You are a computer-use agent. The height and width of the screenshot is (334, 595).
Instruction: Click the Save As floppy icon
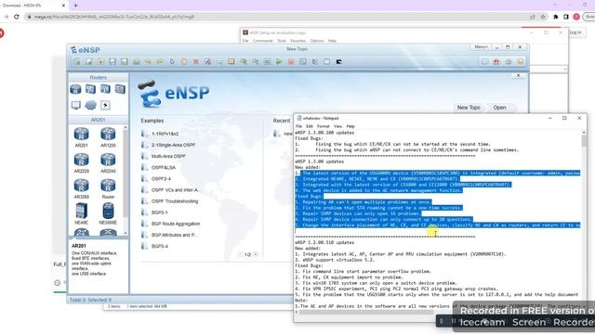click(x=124, y=62)
